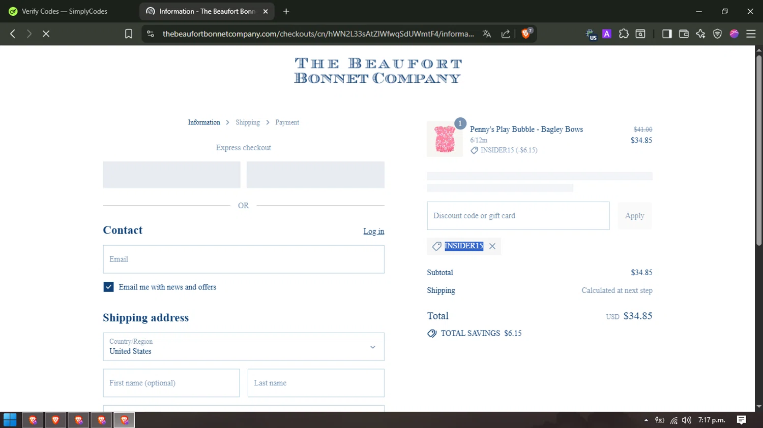Screen dimensions: 763x428
Task: Click the TOTAL SAVINGS $6.15 text
Action: (x=481, y=334)
